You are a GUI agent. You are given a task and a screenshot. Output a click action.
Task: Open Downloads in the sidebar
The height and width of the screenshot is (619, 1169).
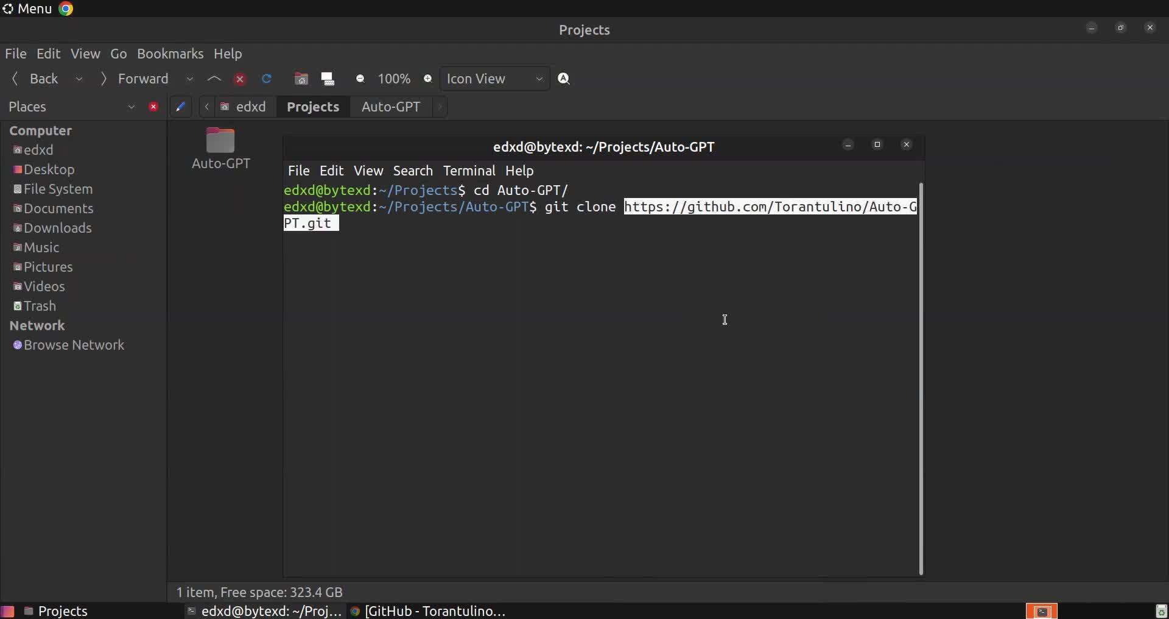tap(58, 228)
